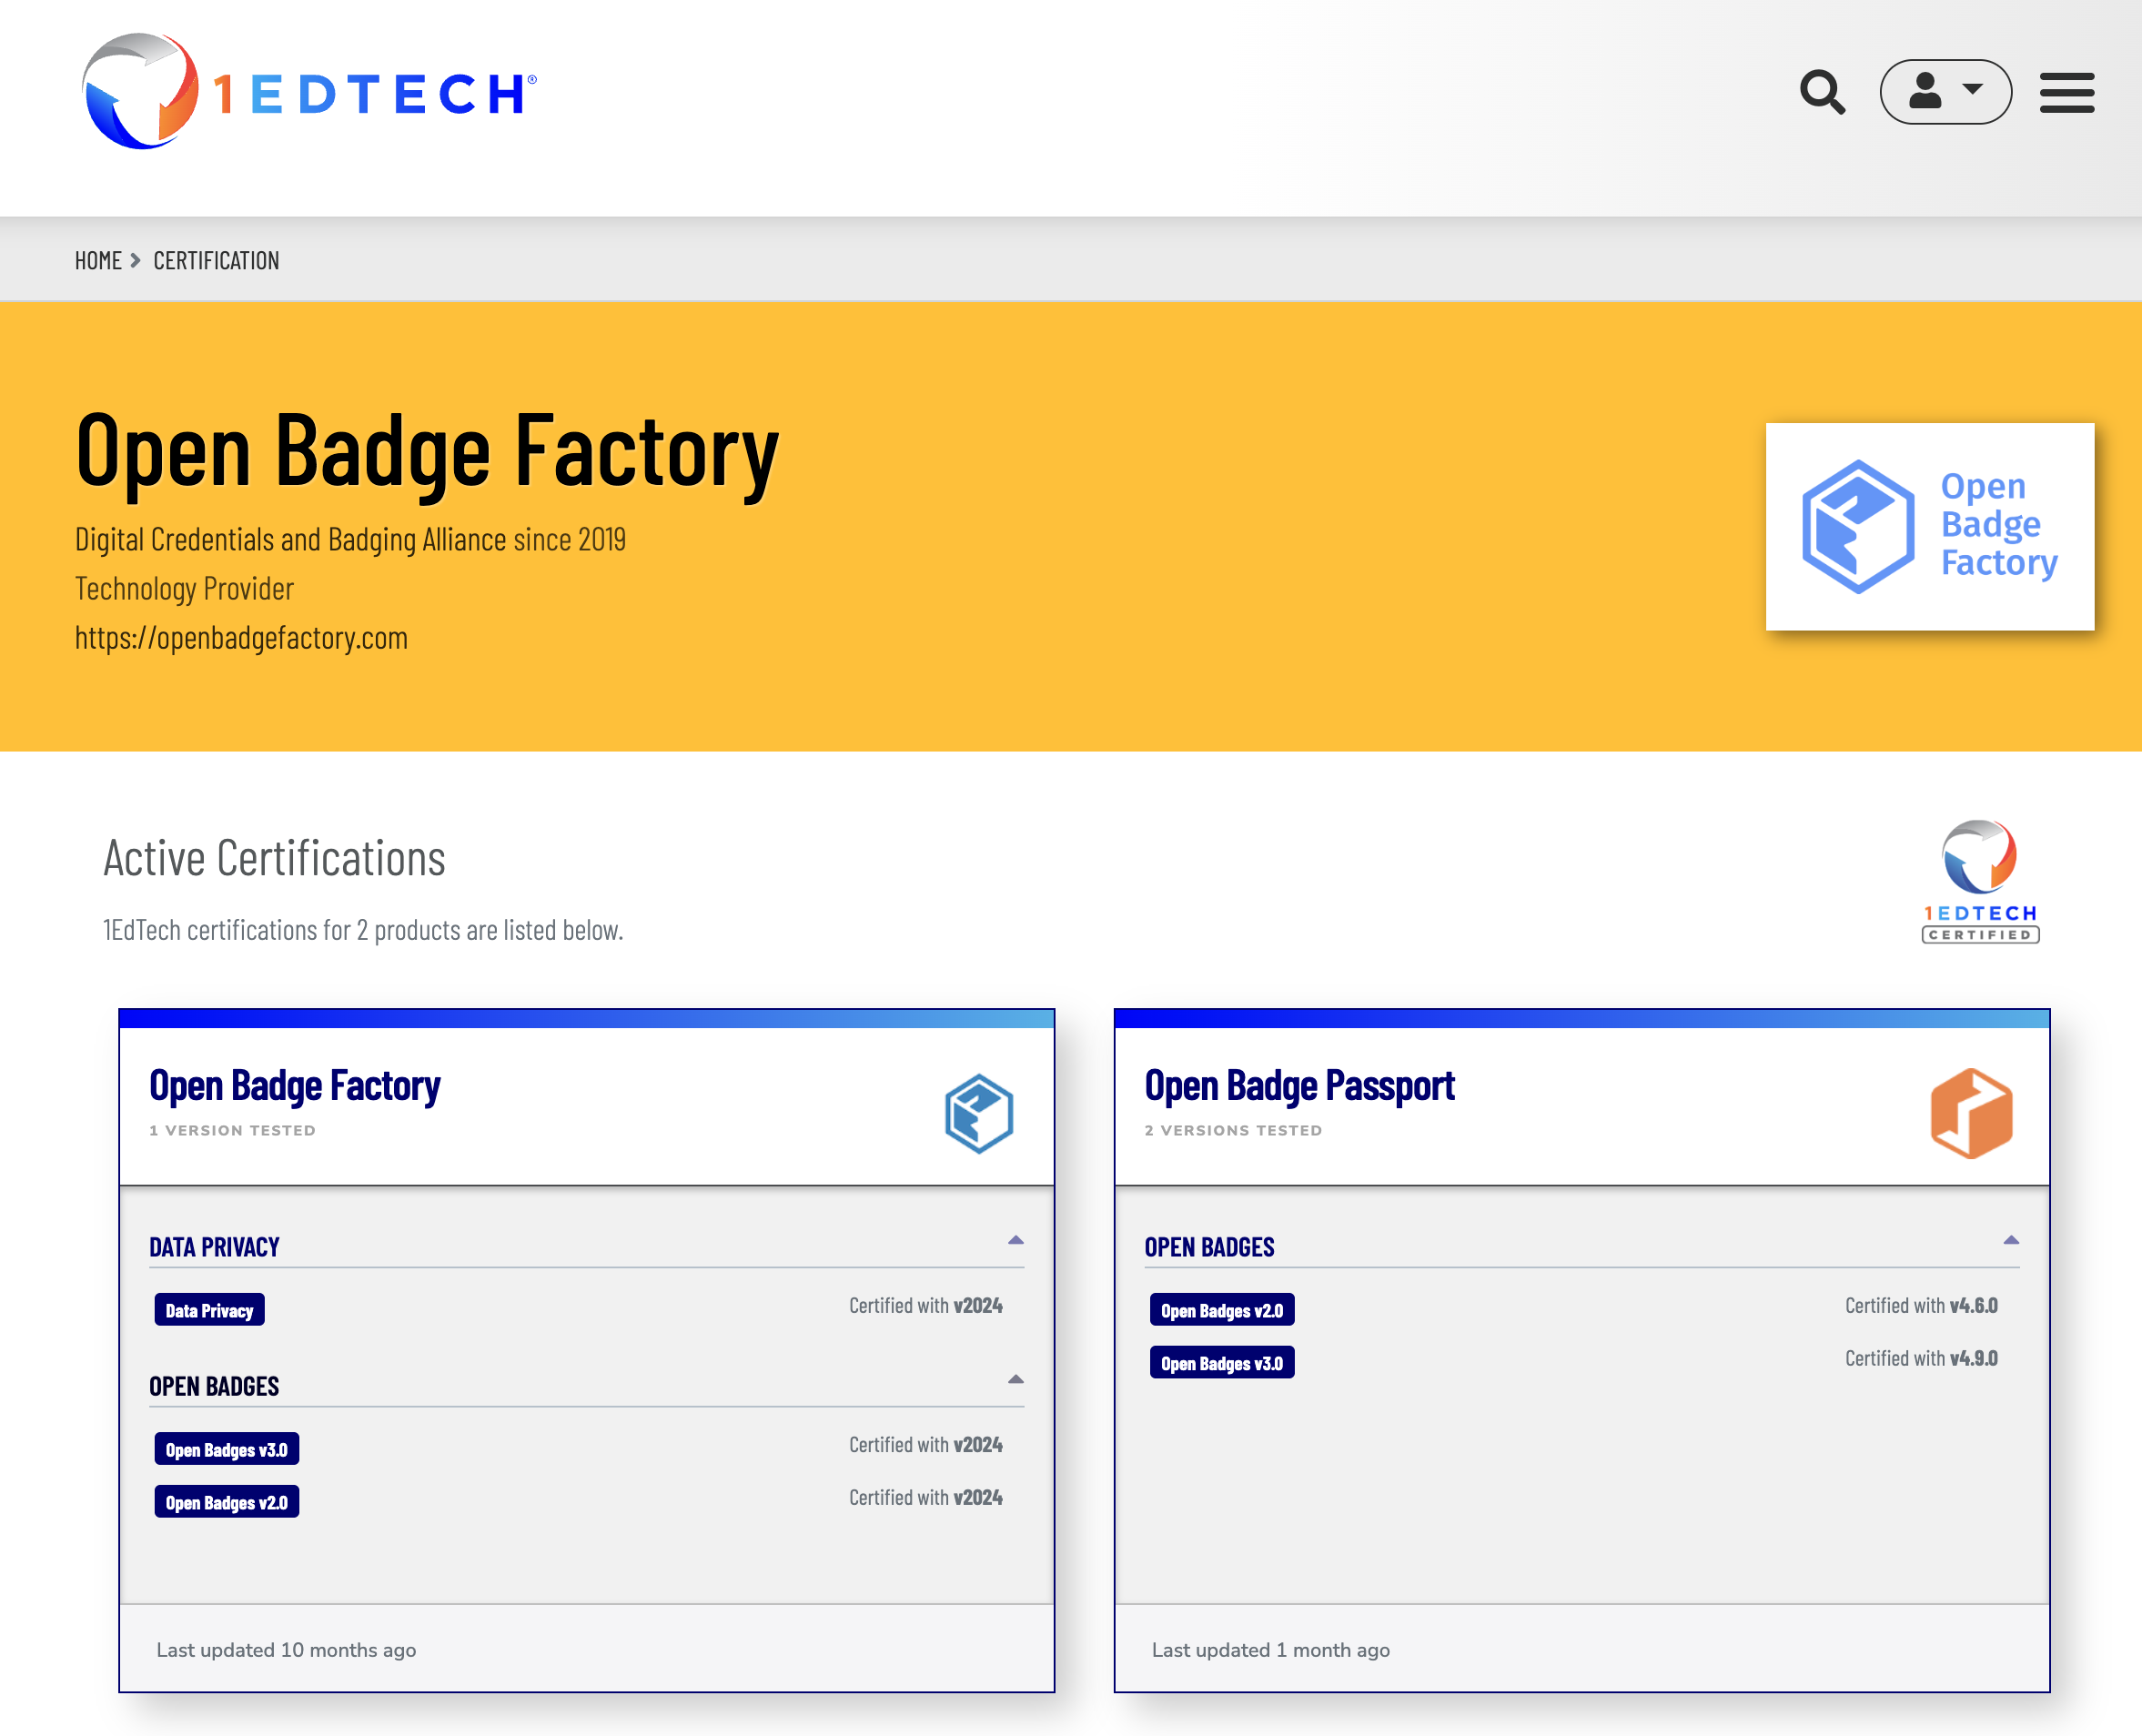The width and height of the screenshot is (2142, 1736).
Task: Select Open Badges v2.0 tag in Passport card
Action: click(1221, 1310)
